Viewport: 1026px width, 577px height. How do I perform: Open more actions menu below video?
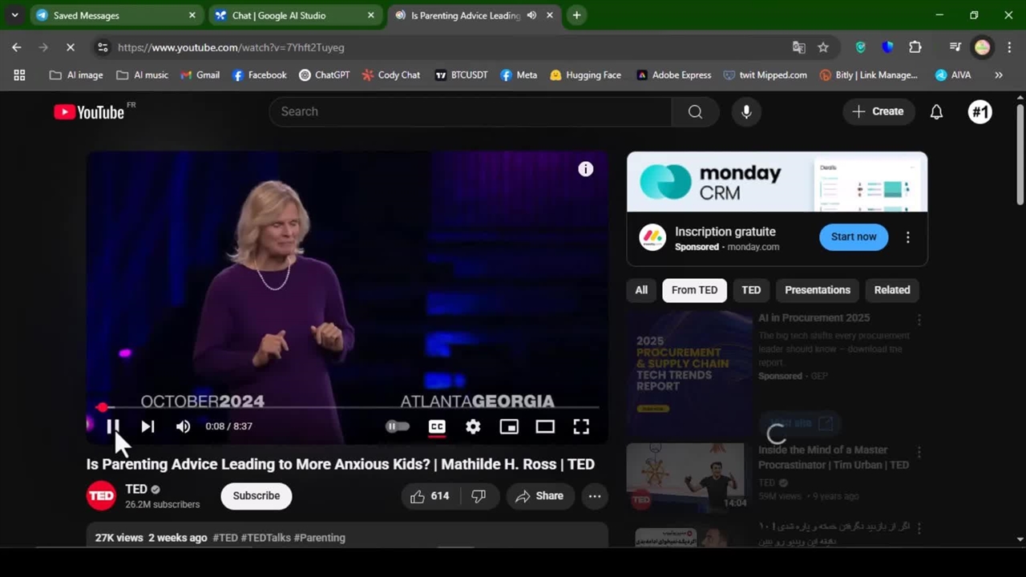coord(595,496)
